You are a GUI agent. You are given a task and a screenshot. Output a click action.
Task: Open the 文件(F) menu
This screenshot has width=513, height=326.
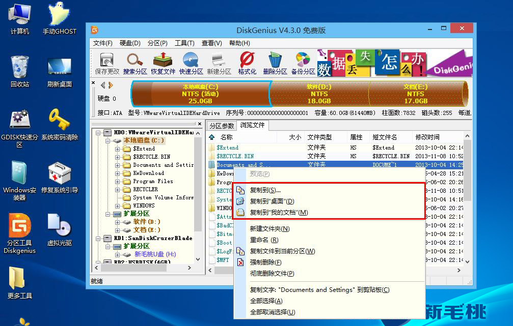point(102,43)
